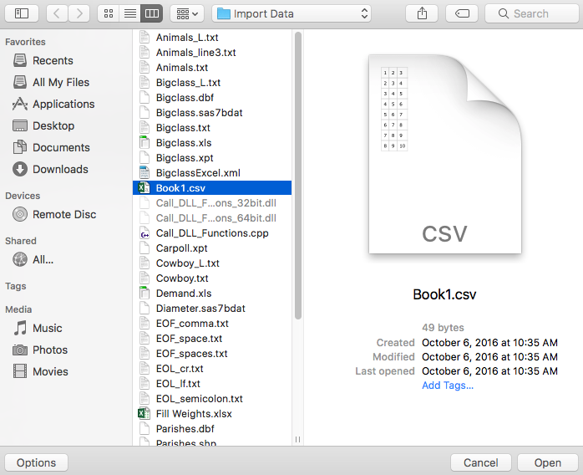
Task: Open the arrange-by grouping dropdown
Action: [x=187, y=13]
